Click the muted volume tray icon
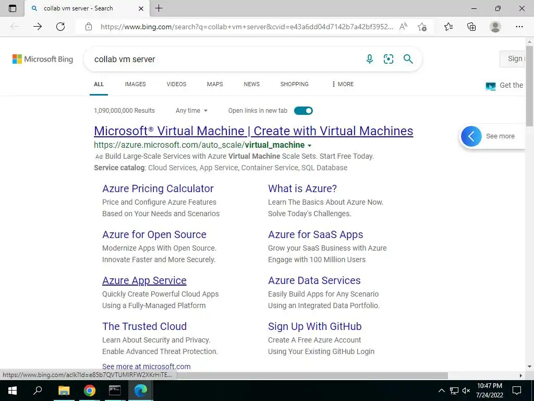 click(466, 391)
